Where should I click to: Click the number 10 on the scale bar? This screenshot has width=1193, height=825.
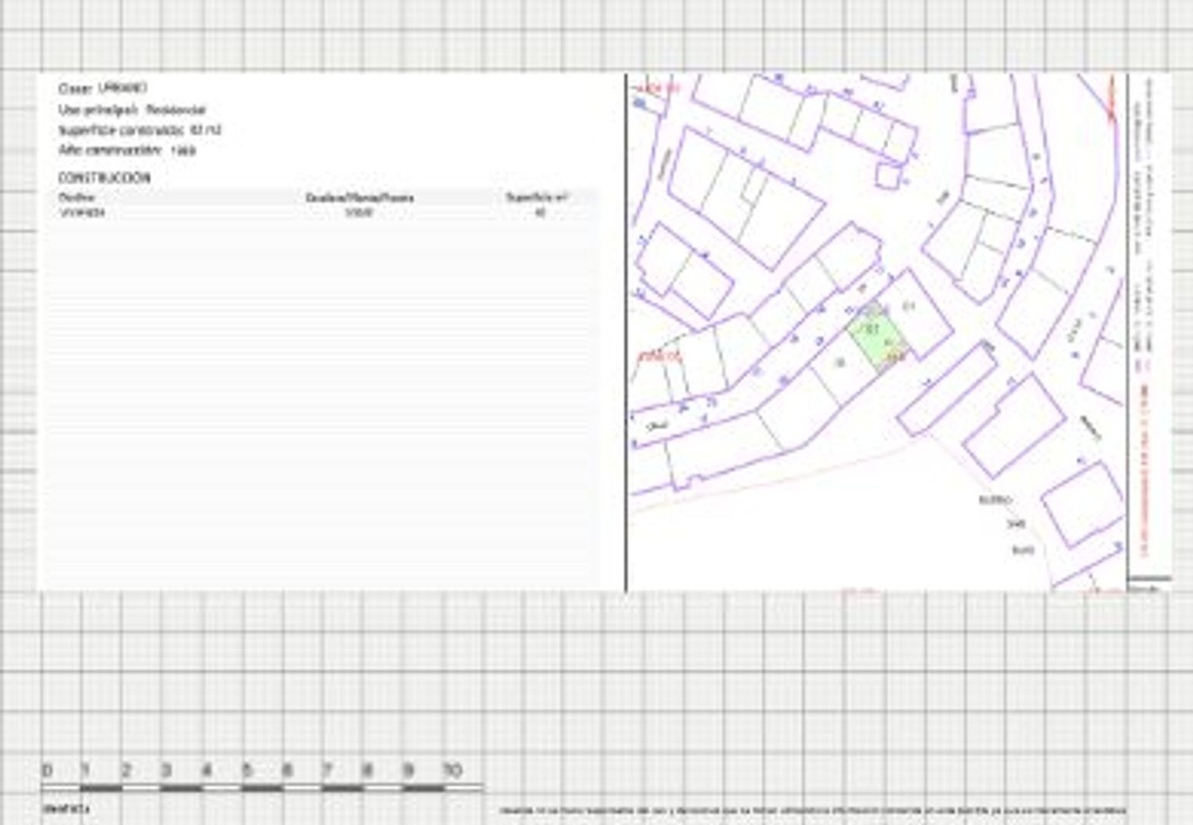pos(452,770)
